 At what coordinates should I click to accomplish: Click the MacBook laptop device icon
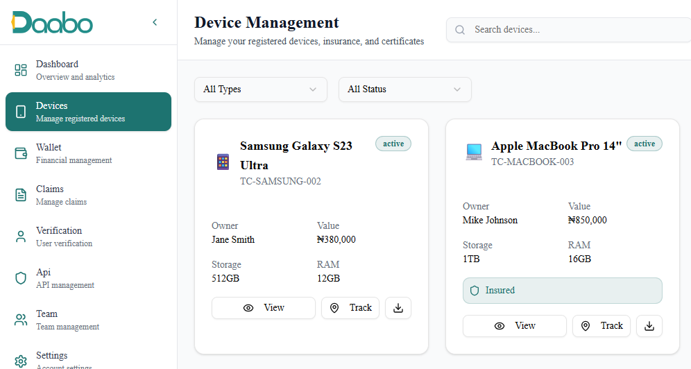point(474,153)
